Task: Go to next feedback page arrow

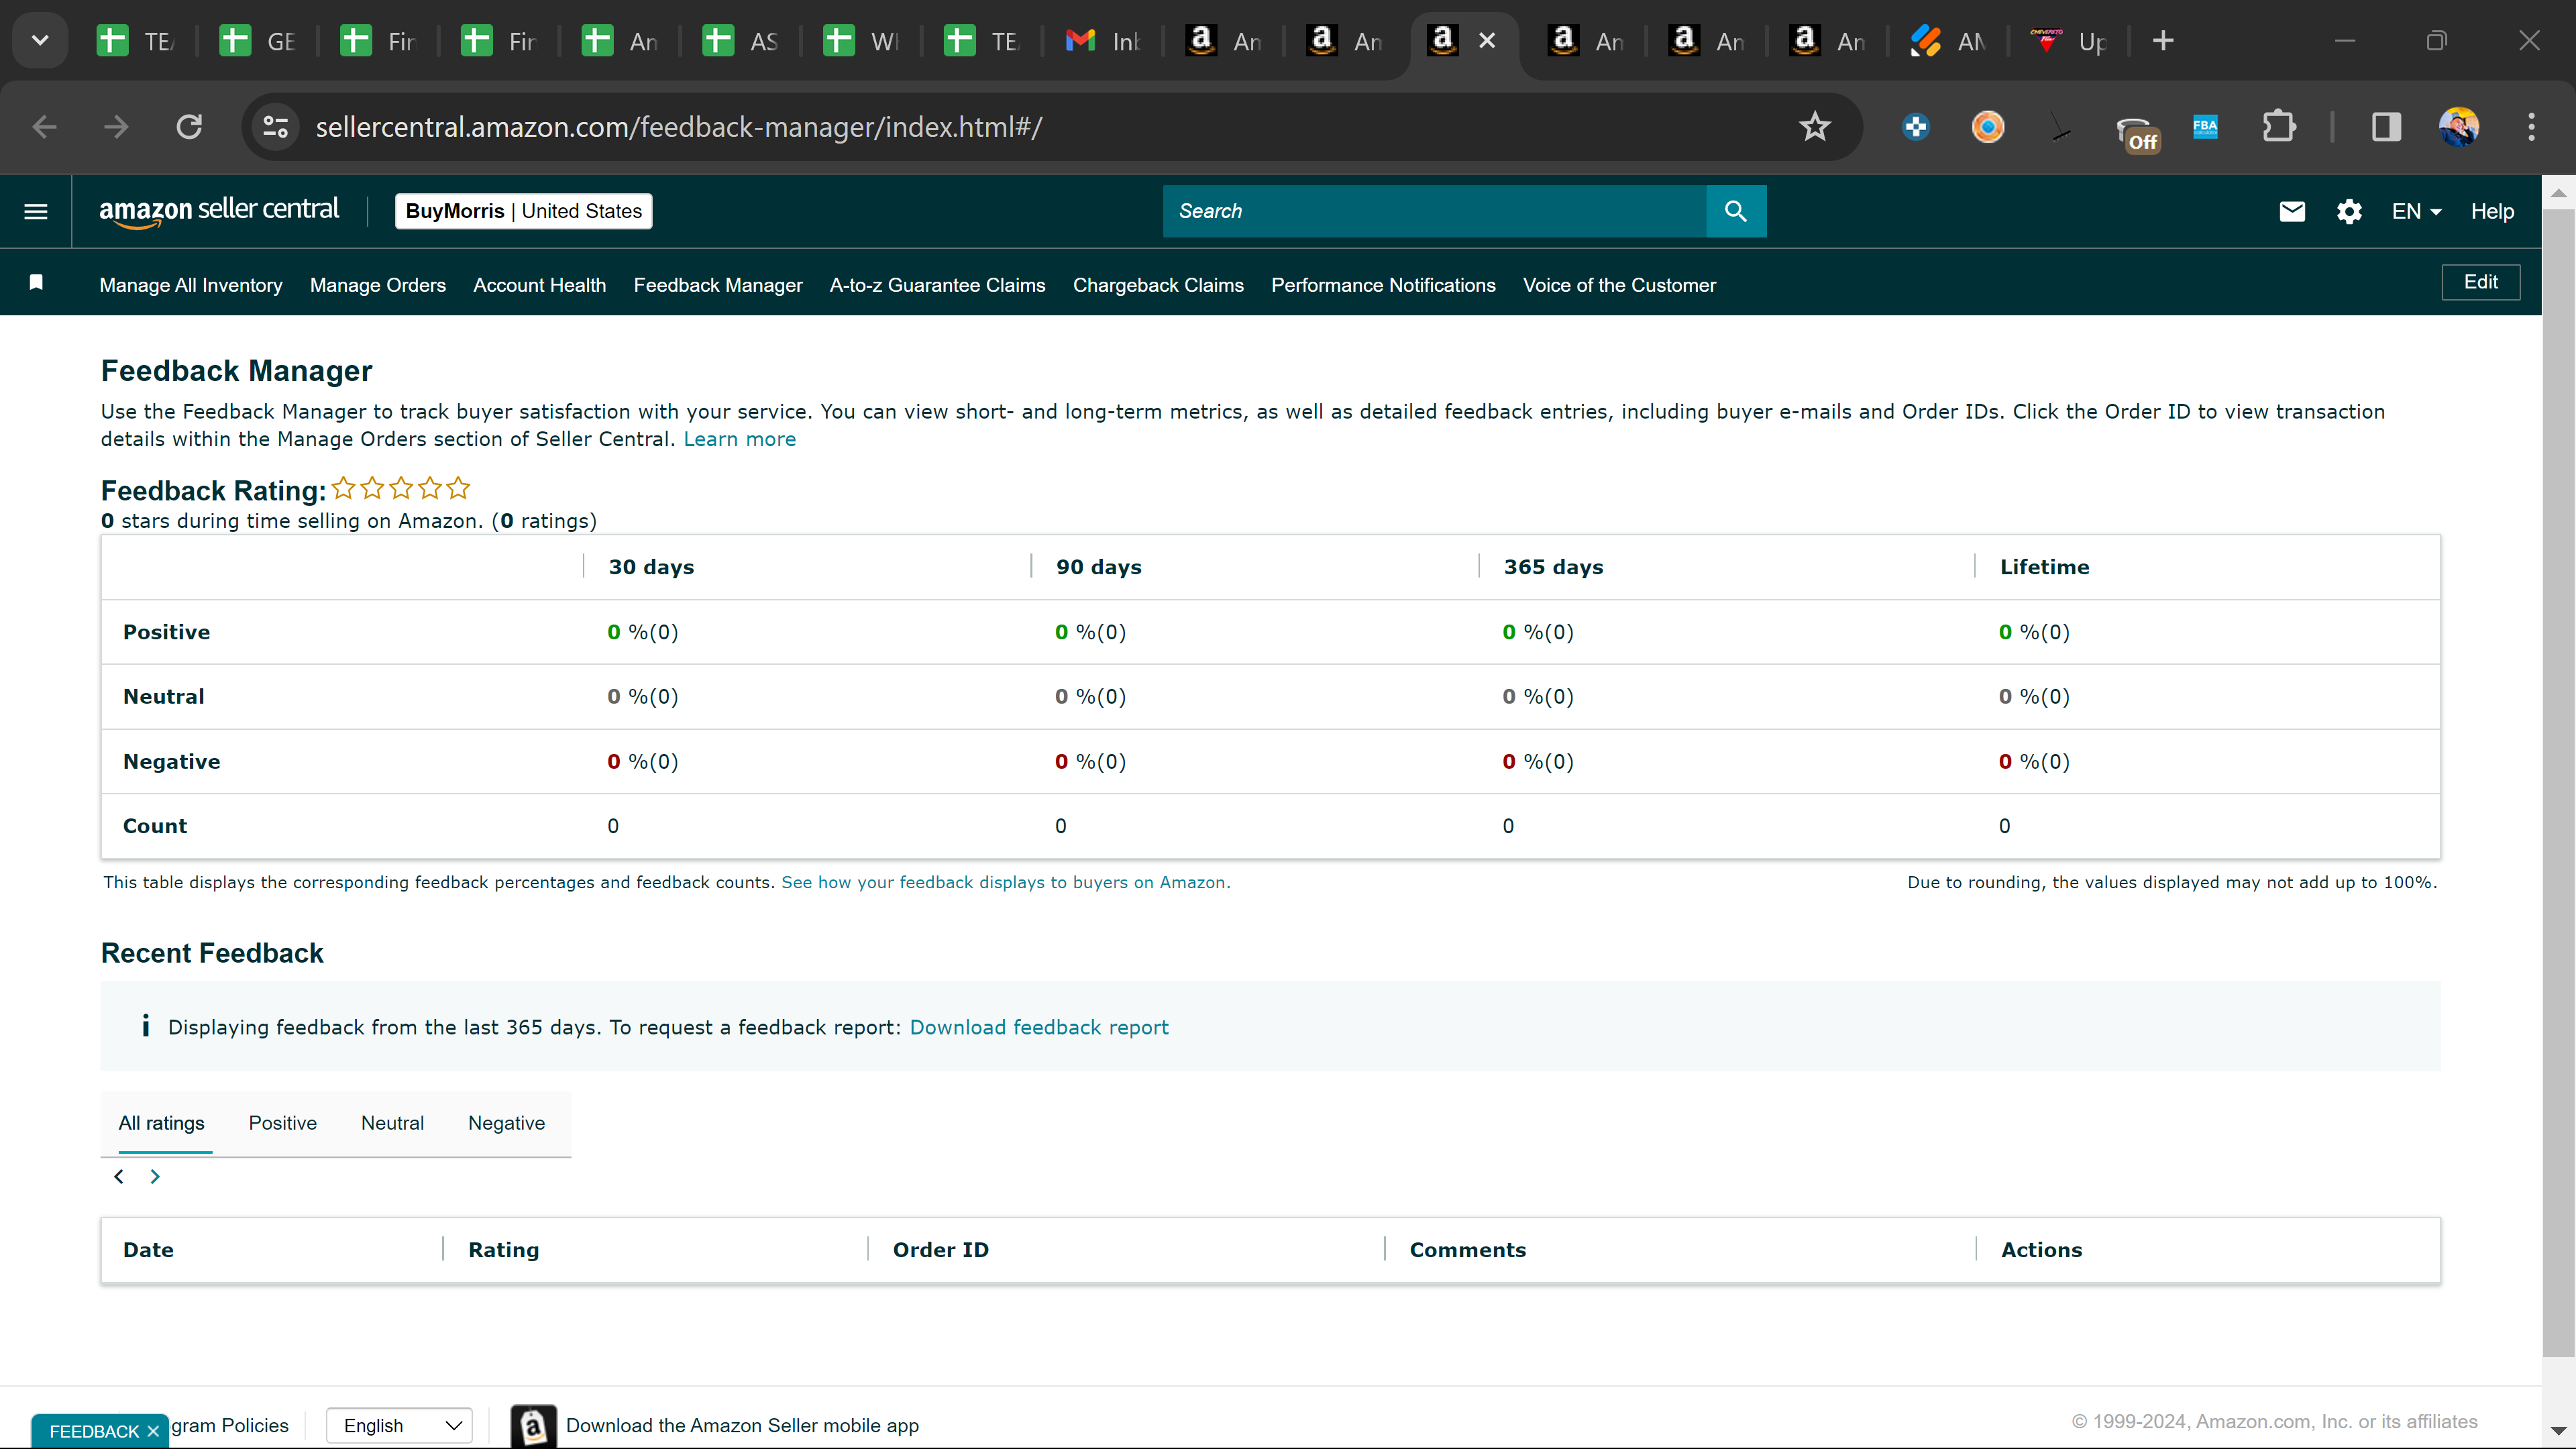Action: pyautogui.click(x=155, y=1176)
